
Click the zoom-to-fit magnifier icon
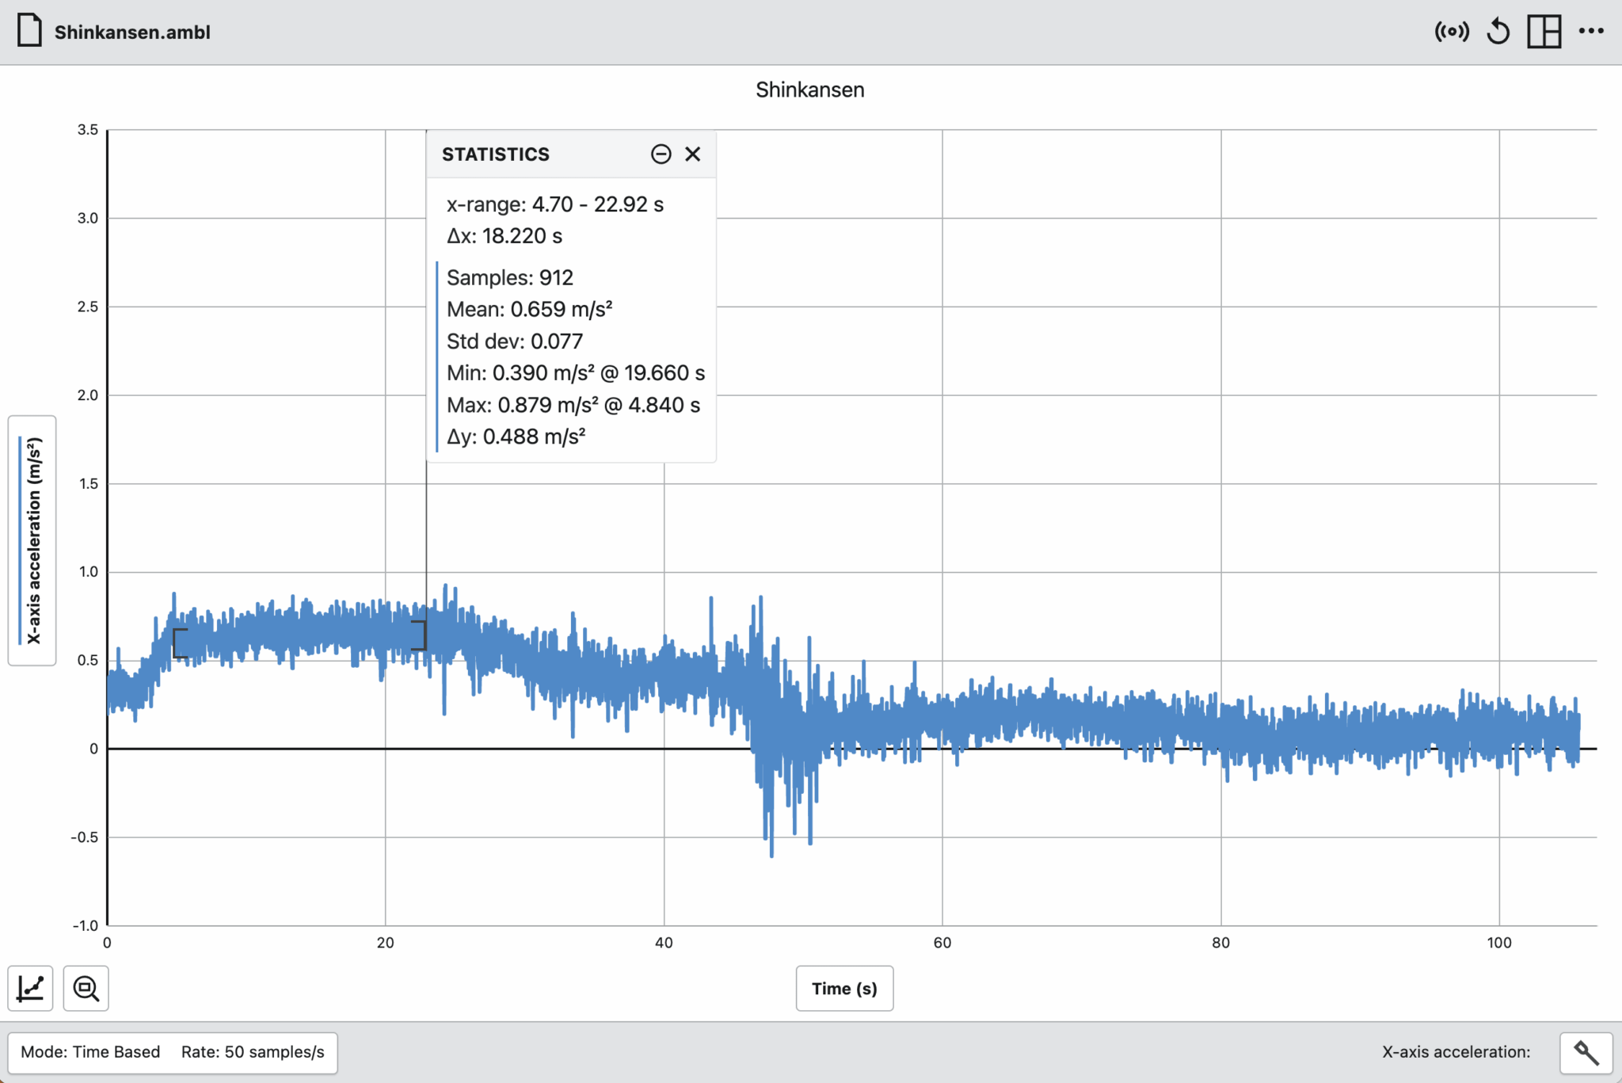[86, 988]
